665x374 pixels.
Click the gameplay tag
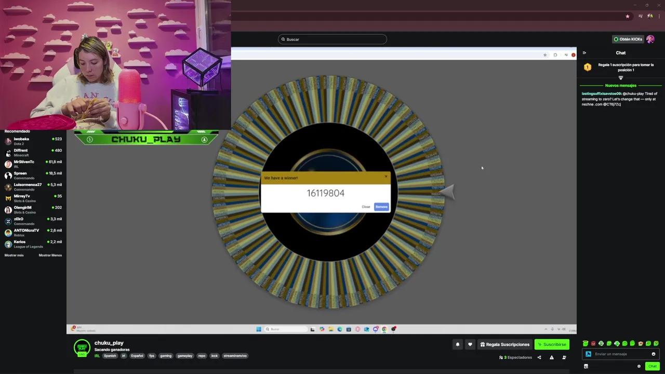185,356
